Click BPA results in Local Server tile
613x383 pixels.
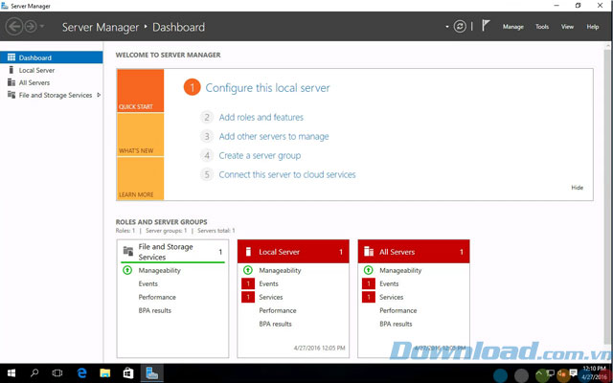click(x=275, y=324)
